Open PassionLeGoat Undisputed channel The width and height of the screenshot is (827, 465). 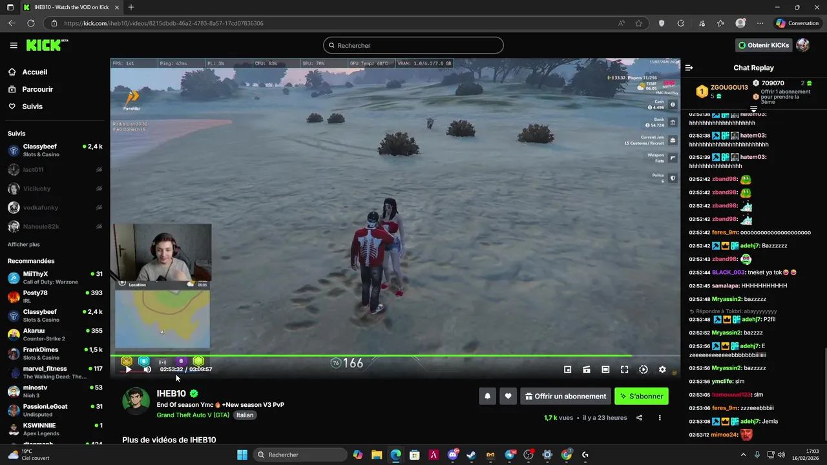point(55,410)
